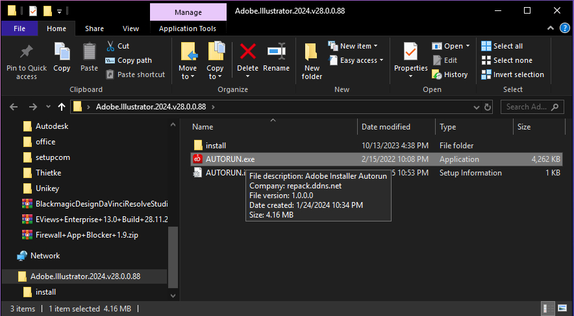This screenshot has height=316, width=574.
Task: Click navigation pane scrollbar up arrow
Action: (x=173, y=125)
